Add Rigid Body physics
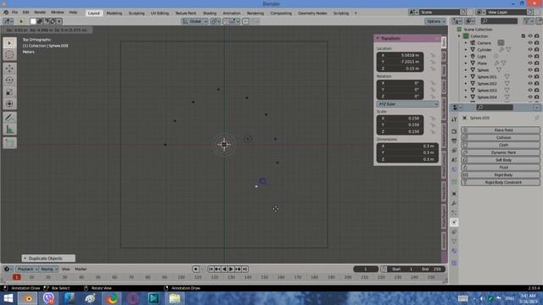Screen dimensions: 543x305 [501, 175]
